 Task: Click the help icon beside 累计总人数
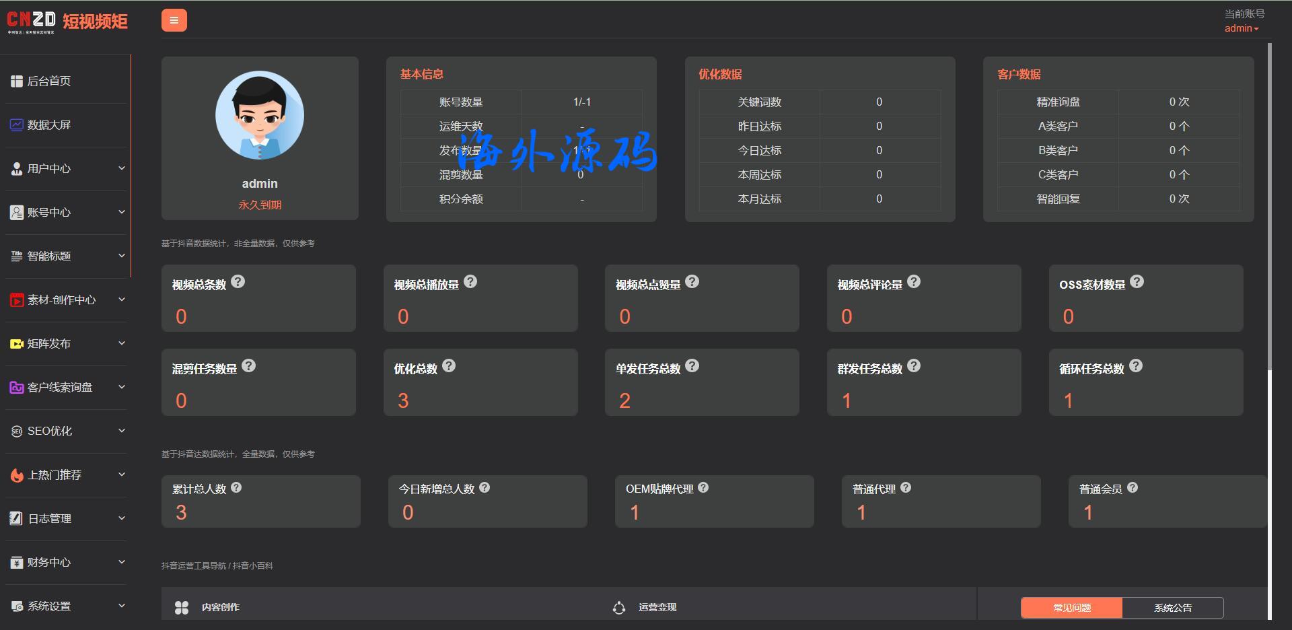(236, 488)
